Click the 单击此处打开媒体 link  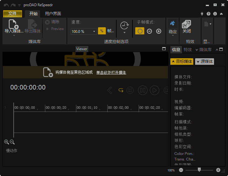(111, 73)
